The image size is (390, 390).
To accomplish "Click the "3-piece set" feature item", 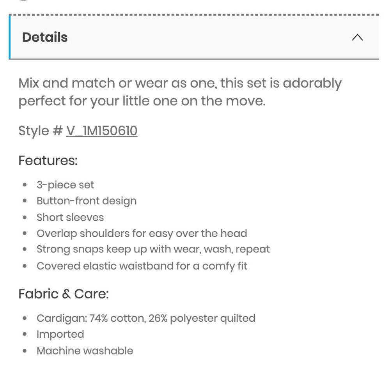I will tap(65, 185).
